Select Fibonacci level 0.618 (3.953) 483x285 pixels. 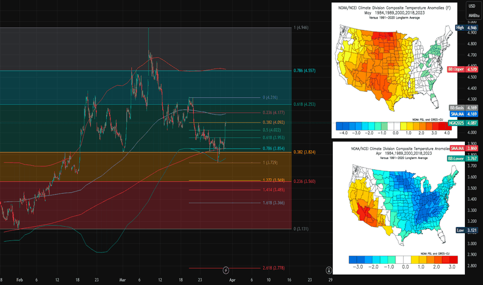click(x=274, y=138)
